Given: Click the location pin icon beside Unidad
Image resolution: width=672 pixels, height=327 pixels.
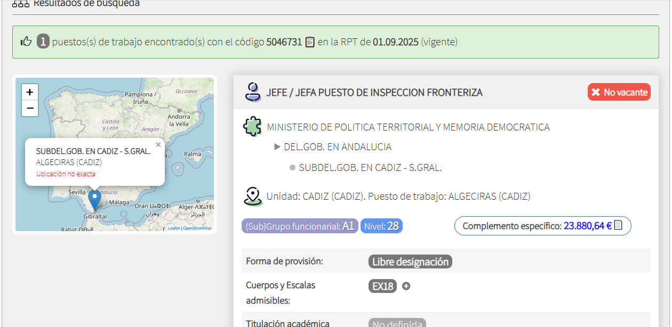Looking at the screenshot, I should click(x=253, y=196).
